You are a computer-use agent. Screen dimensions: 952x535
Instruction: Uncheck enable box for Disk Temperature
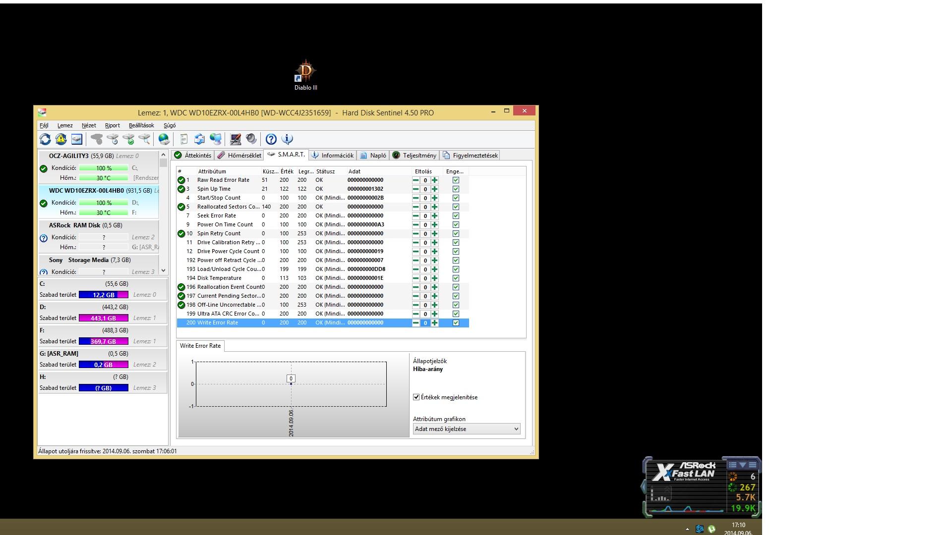456,278
